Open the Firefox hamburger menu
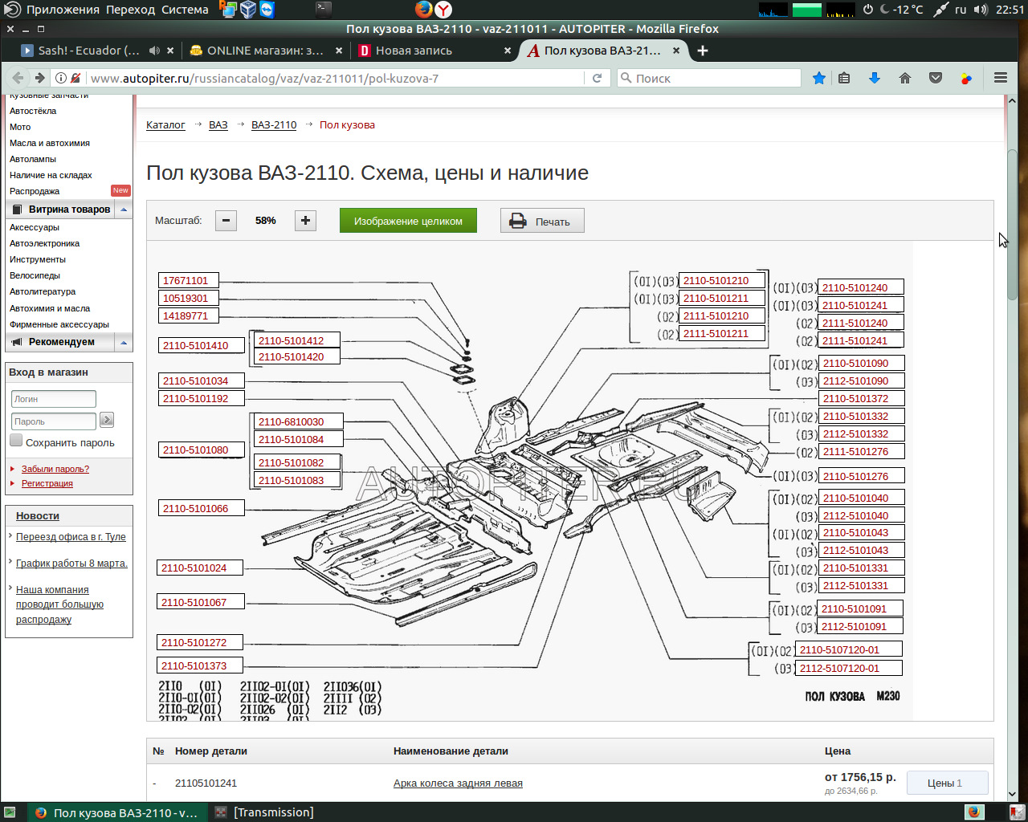The height and width of the screenshot is (822, 1028). (1000, 78)
